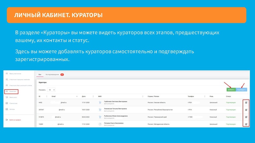The height and width of the screenshot is (143, 255).
Task: Click name Рыбаченко Юлия Александровна
Action: 116,116
